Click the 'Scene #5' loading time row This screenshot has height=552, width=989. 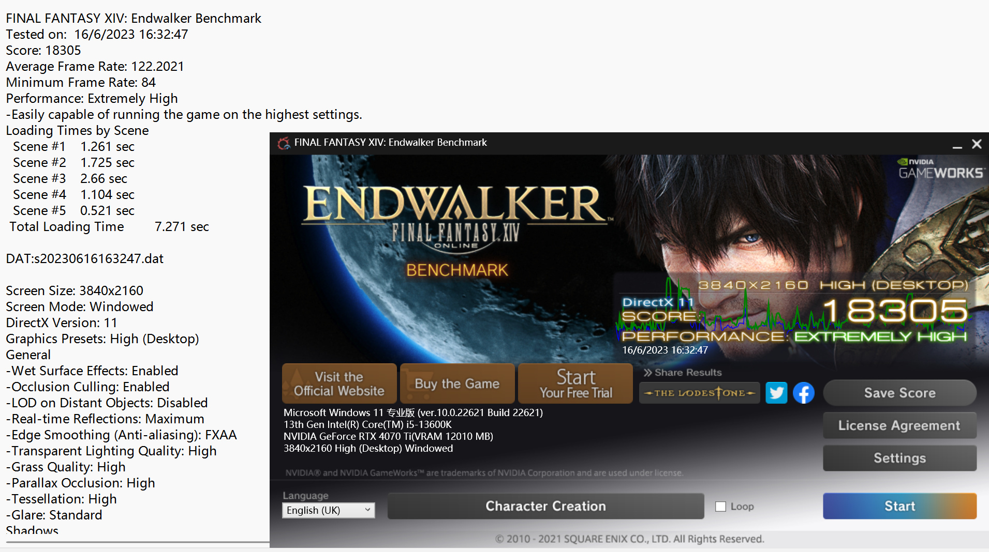pyautogui.click(x=74, y=211)
